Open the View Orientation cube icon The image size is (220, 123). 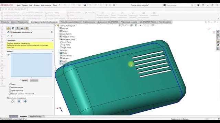(131, 25)
